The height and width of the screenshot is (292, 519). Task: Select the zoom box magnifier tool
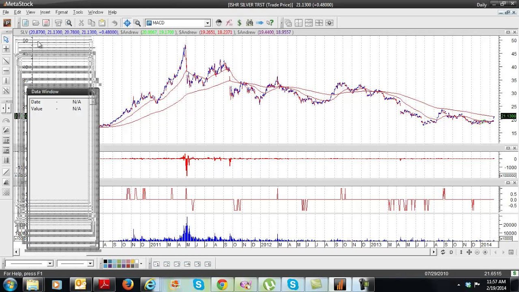(x=137, y=23)
